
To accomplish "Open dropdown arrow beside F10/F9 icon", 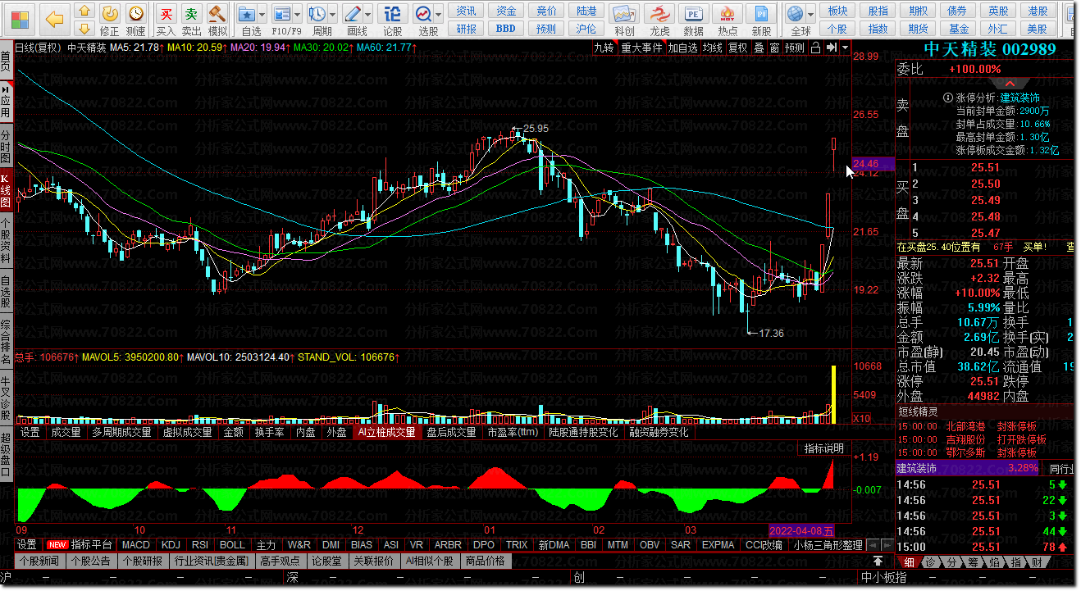I will (298, 15).
